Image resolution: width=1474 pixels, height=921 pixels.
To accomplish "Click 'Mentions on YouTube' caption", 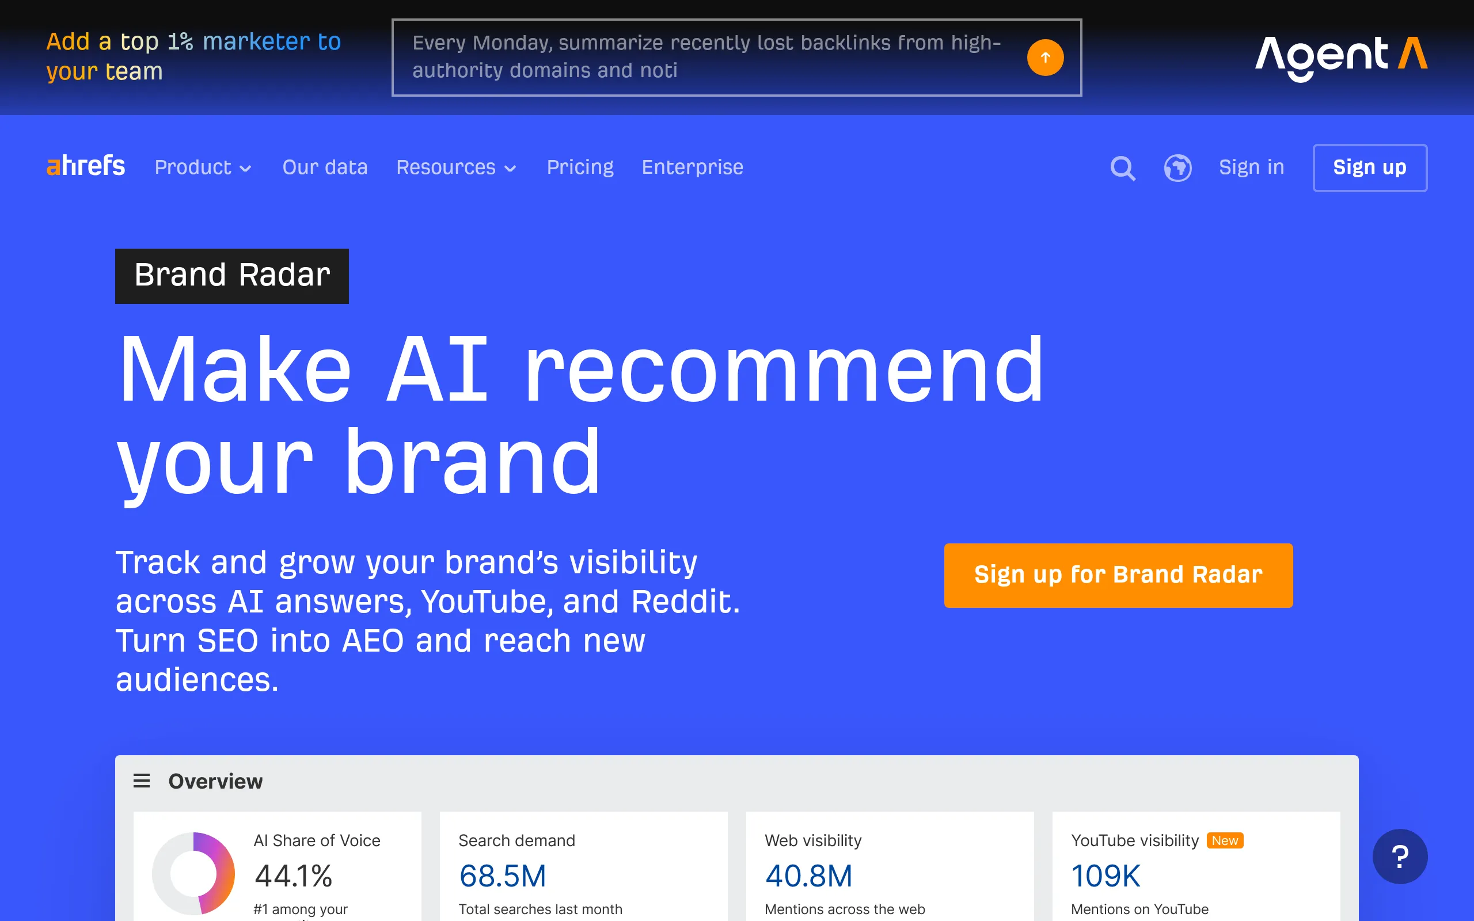I will pyautogui.click(x=1139, y=909).
